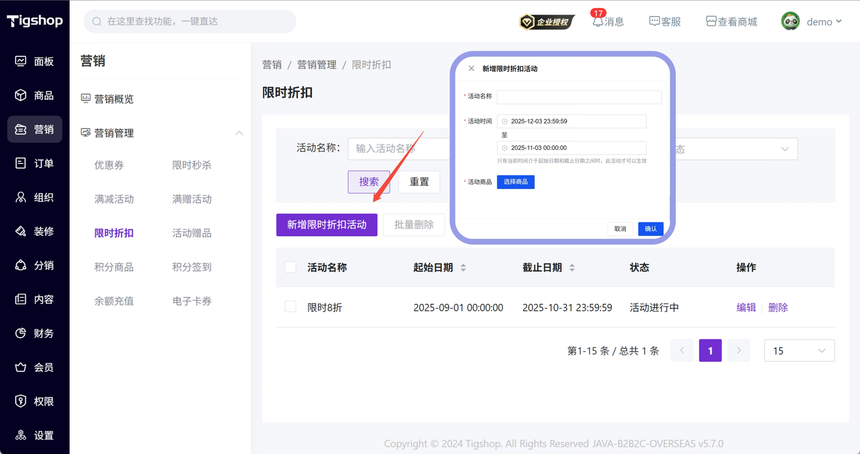
Task: Go to 优惠券 submenu page
Action: [x=109, y=165]
